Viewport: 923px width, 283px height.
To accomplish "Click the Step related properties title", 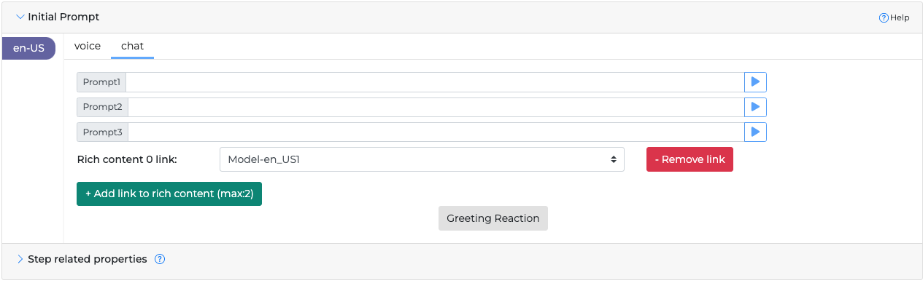I will pyautogui.click(x=88, y=259).
